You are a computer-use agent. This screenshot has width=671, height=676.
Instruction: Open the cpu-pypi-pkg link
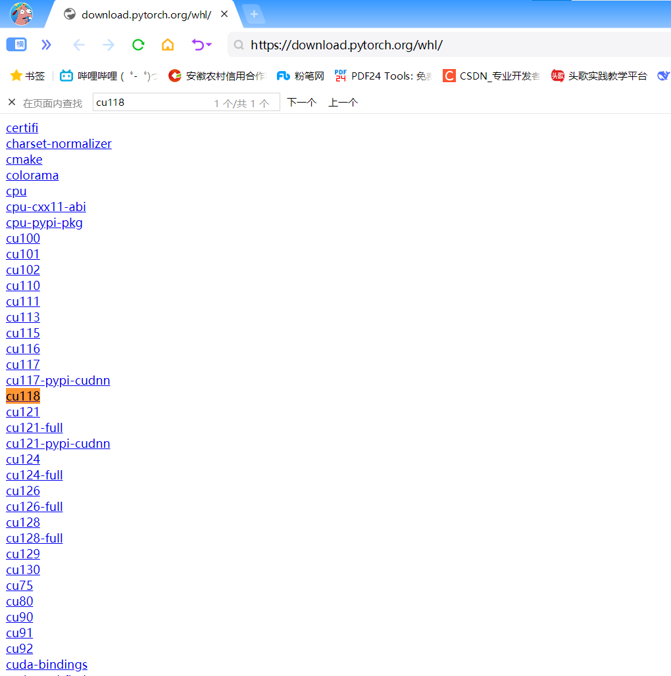(x=44, y=222)
